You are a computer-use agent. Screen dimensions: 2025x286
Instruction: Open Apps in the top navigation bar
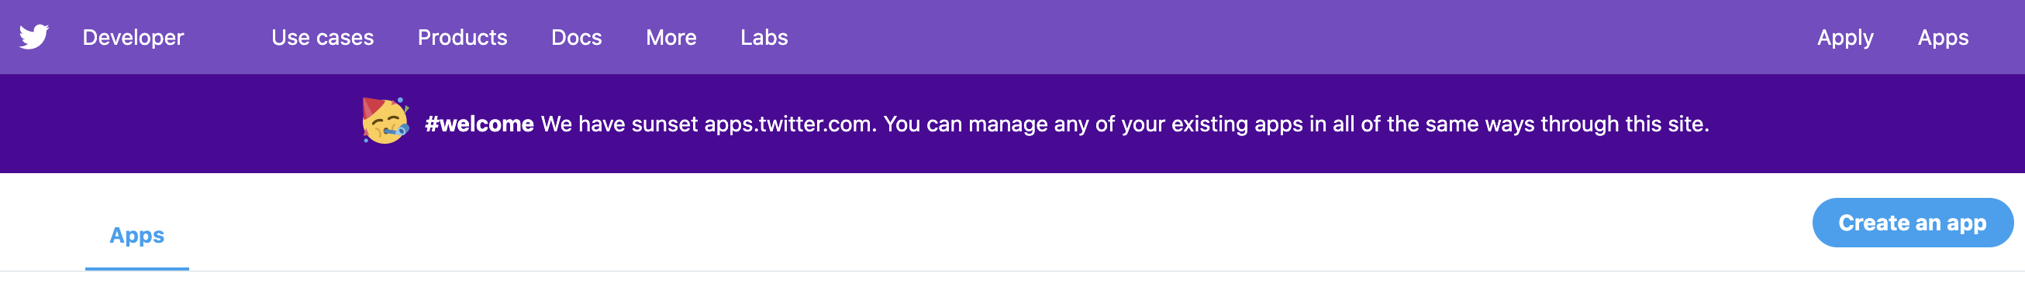pyautogui.click(x=1943, y=39)
